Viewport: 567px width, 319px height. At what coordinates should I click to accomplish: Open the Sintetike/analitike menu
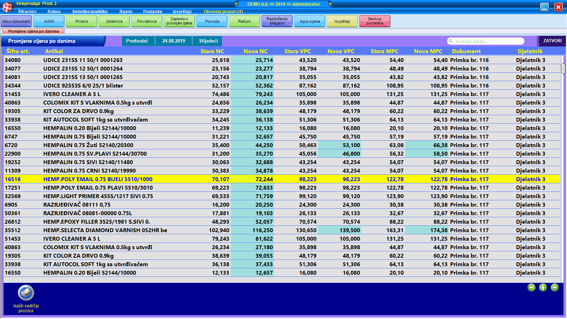[x=90, y=12]
